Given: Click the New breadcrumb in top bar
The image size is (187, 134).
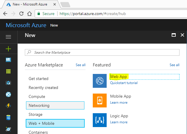Looking at the screenshot, I should tap(54, 25).
